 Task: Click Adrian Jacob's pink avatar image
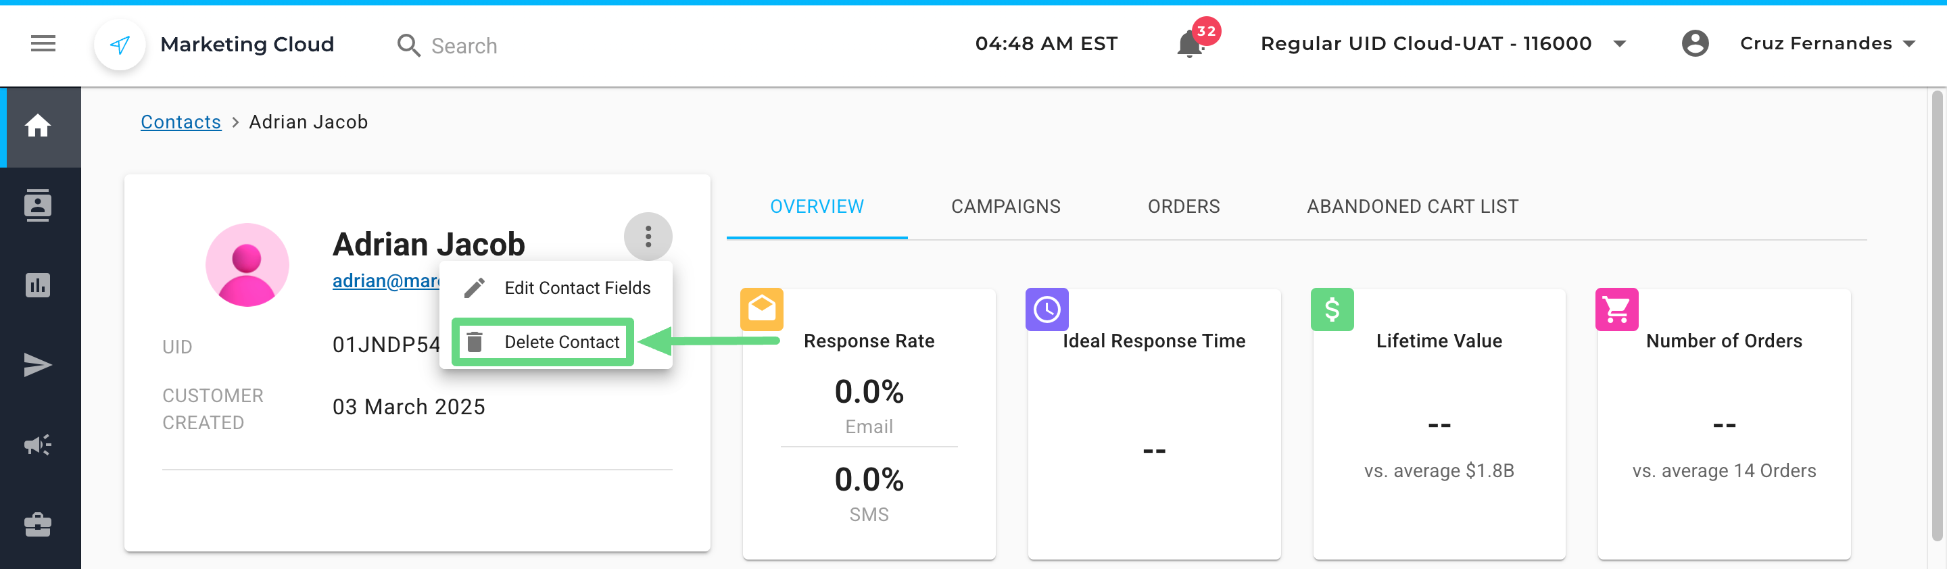pyautogui.click(x=247, y=264)
